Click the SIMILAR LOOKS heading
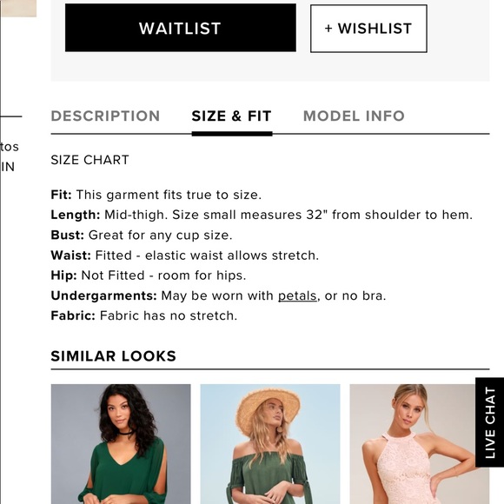Screen dimensions: 504x504 114,356
